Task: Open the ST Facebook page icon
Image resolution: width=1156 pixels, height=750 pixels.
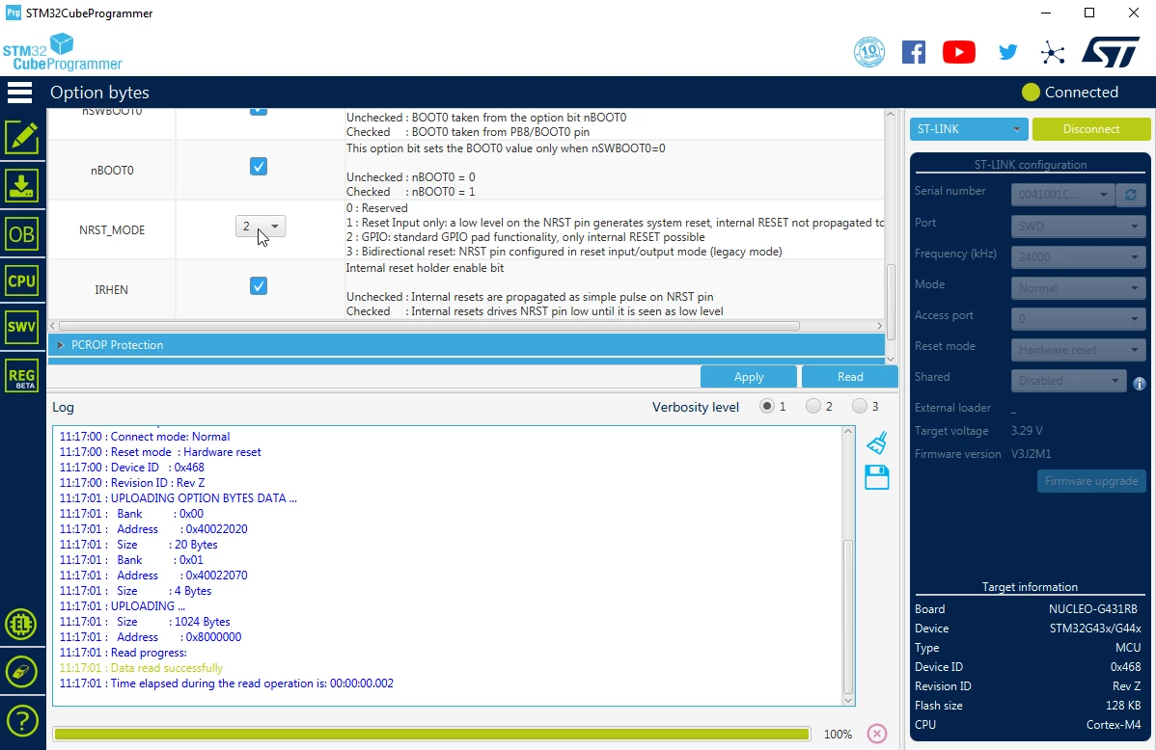Action: pos(914,52)
